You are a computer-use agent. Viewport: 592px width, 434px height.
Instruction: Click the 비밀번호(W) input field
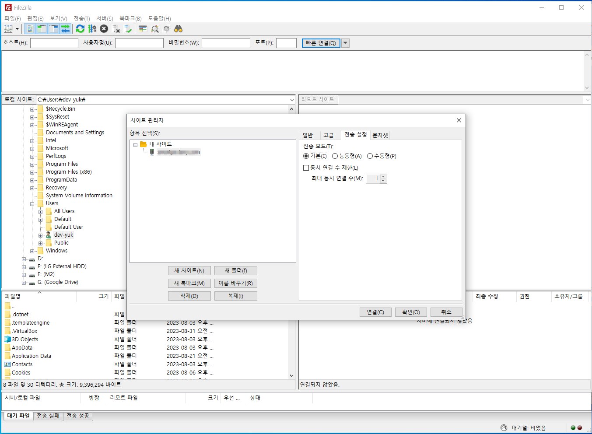point(226,43)
